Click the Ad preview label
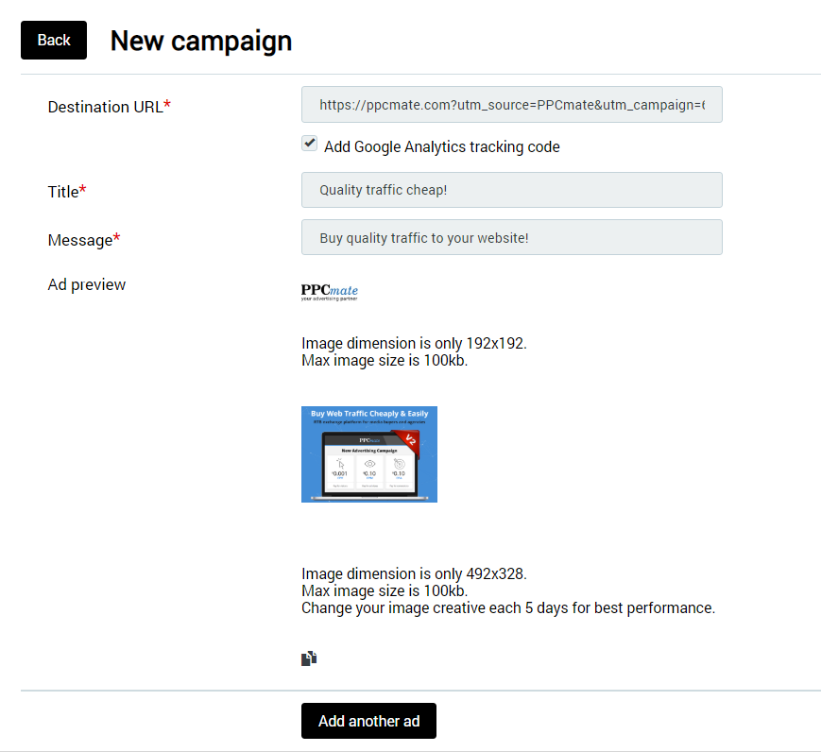Image resolution: width=821 pixels, height=752 pixels. pos(86,284)
